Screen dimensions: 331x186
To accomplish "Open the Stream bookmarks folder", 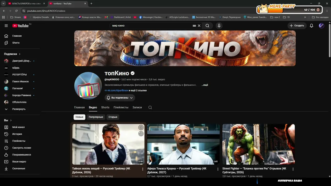I will 16,17.
